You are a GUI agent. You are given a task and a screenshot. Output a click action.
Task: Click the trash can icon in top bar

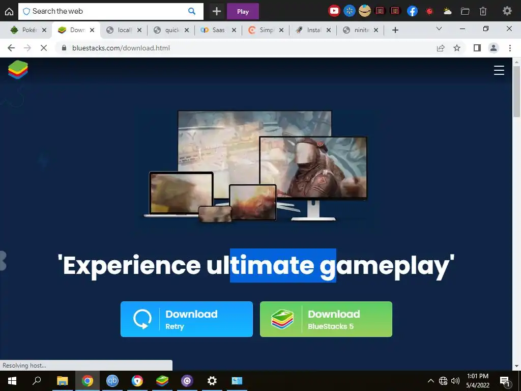tap(483, 11)
